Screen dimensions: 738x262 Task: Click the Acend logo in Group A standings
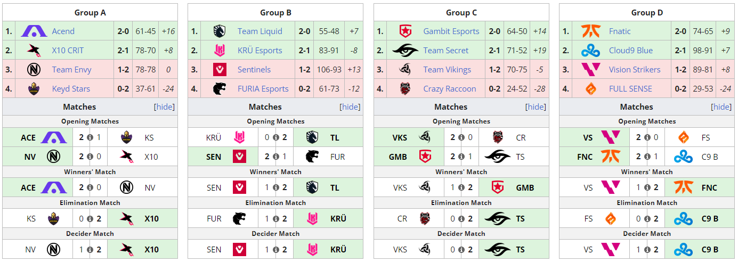pos(34,31)
